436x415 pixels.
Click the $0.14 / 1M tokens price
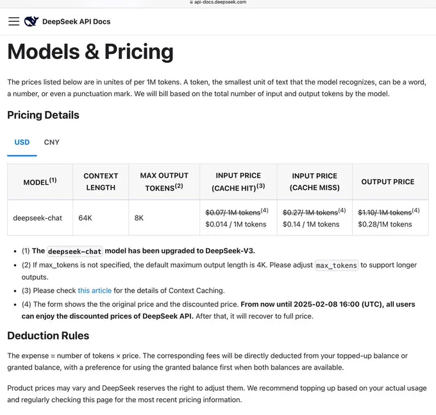coord(311,224)
